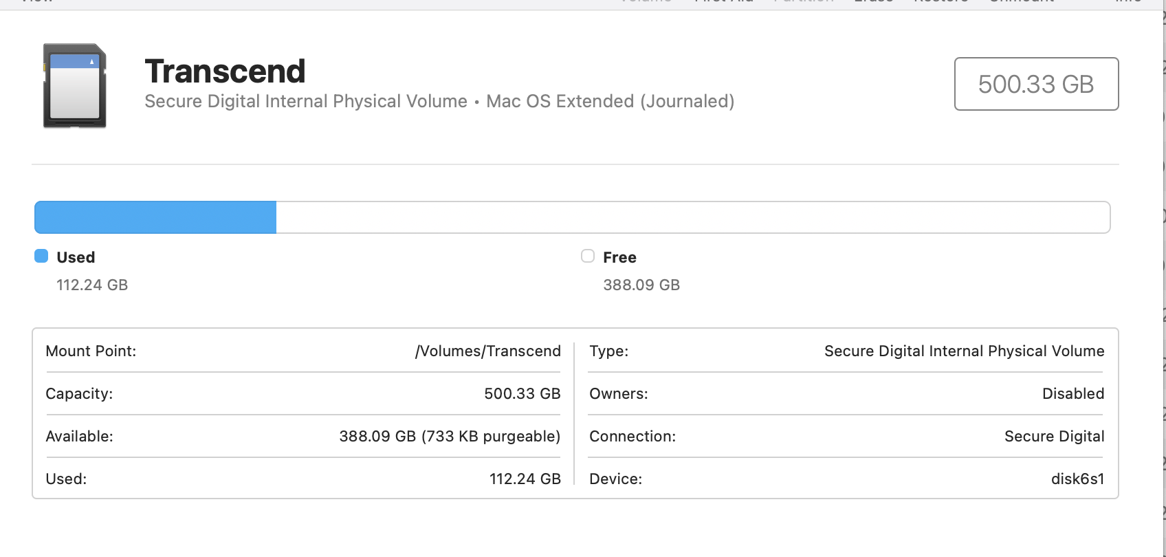Image resolution: width=1166 pixels, height=557 pixels.
Task: Click the Mac OS Extended (Journaled) subtitle
Action: point(610,102)
